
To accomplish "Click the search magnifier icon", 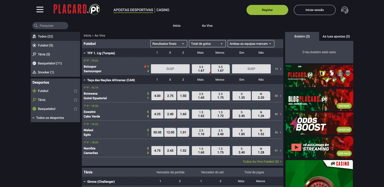I will [x=36, y=26].
